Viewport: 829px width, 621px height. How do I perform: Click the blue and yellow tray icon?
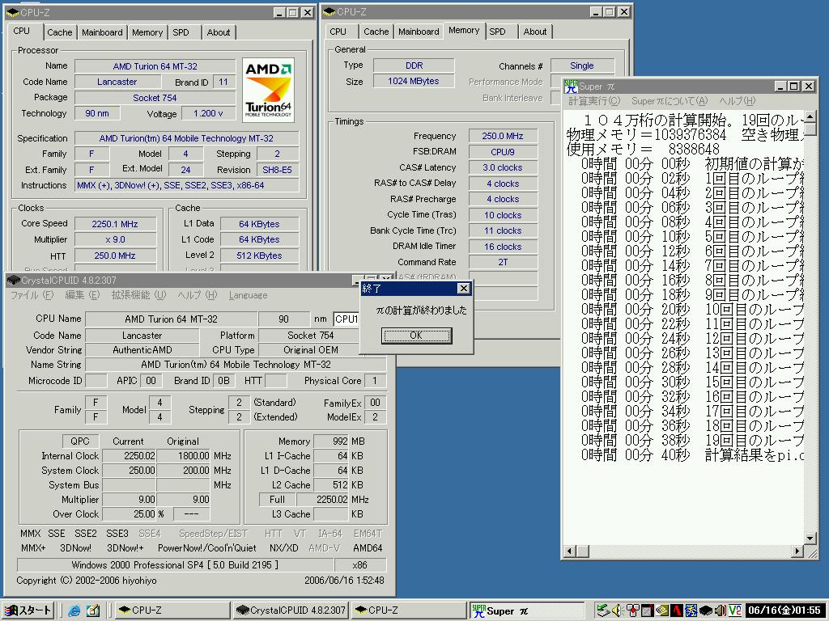click(x=691, y=610)
